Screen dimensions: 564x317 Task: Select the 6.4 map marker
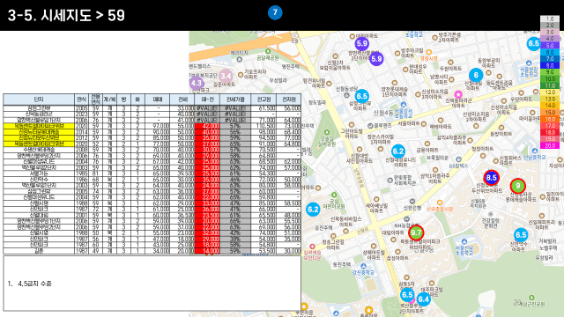tap(423, 299)
